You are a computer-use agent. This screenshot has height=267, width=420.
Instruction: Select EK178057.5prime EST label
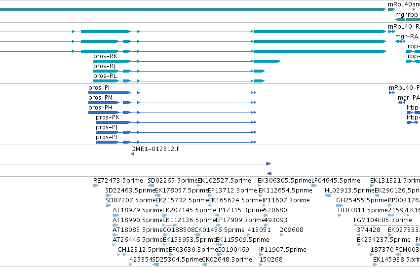click(x=182, y=191)
